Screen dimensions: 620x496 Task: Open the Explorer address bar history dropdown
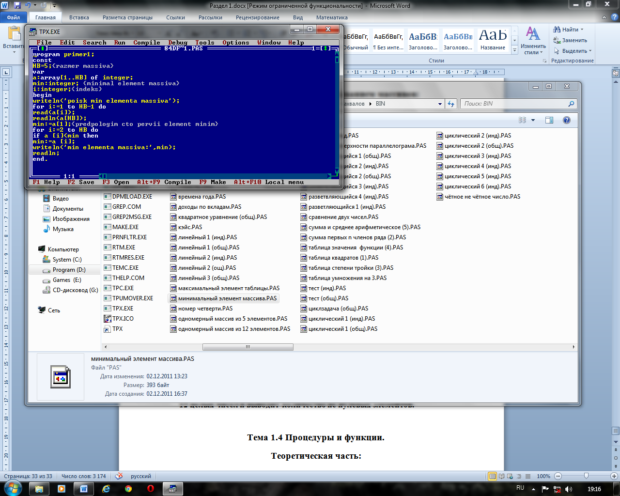[440, 104]
